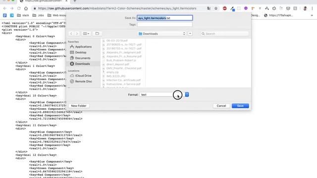Select the file IMG_6220.JPG
This screenshot has width=317, height=178.
tap(116, 76)
